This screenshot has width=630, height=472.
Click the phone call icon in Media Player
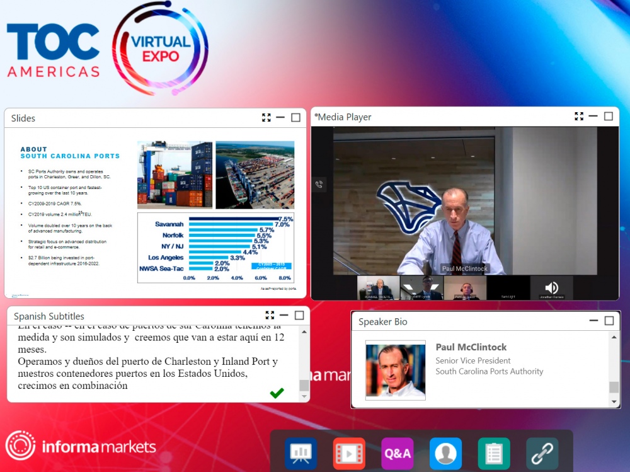(319, 185)
